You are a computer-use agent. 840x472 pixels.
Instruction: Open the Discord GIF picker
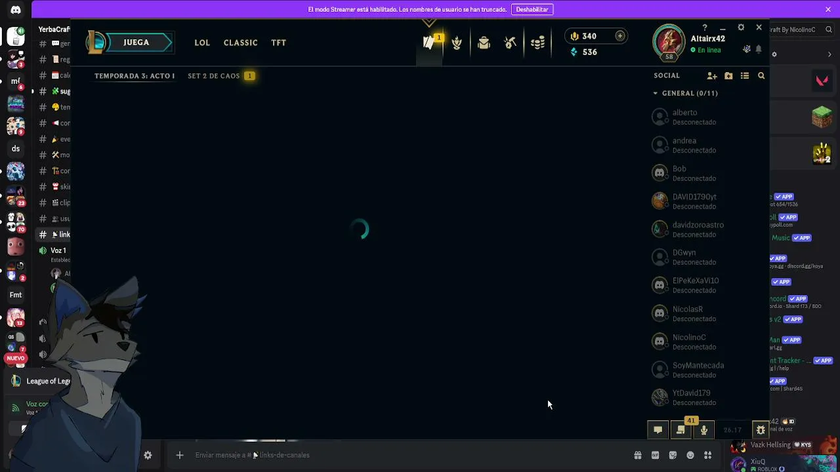[x=655, y=455]
